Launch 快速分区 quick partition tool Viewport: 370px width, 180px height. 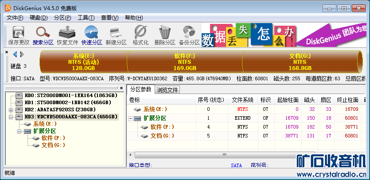click(x=92, y=35)
